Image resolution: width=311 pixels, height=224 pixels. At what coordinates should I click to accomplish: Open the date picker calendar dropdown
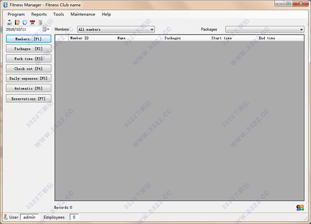point(46,30)
